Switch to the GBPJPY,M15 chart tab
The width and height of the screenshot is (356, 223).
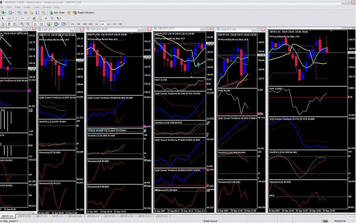[x=145, y=216]
